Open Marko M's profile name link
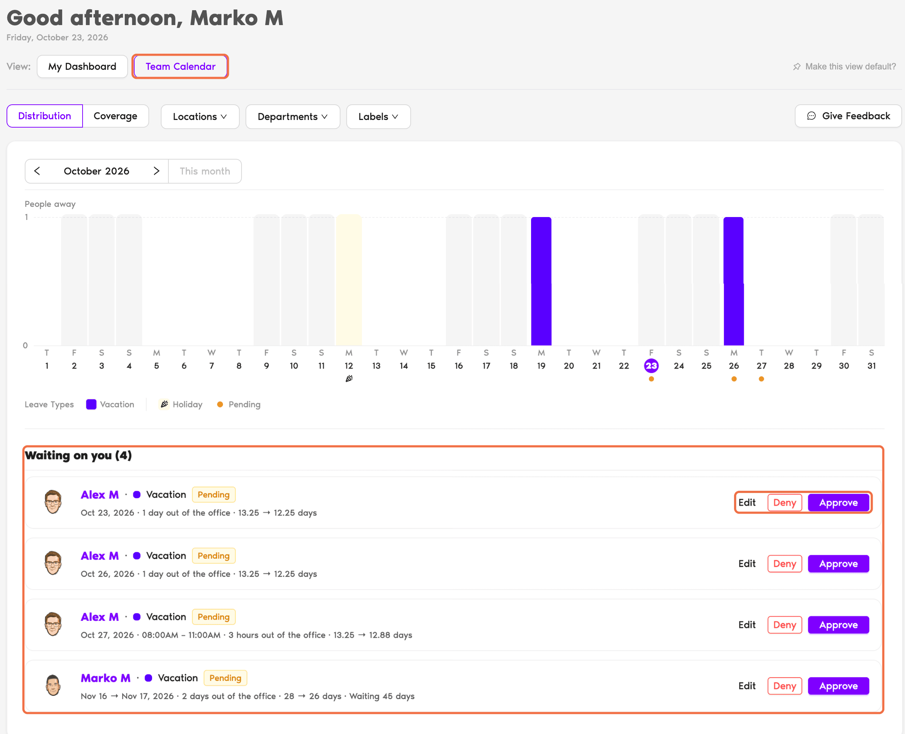905x734 pixels. pyautogui.click(x=105, y=678)
